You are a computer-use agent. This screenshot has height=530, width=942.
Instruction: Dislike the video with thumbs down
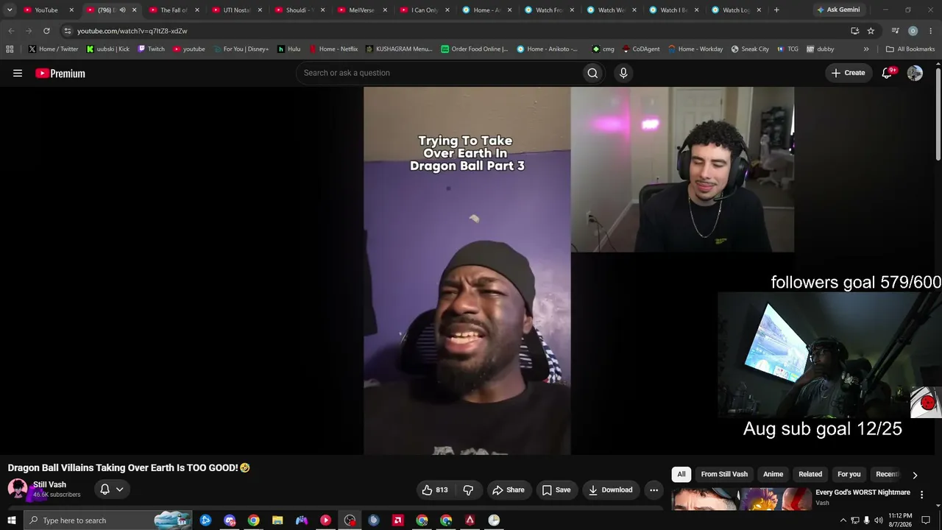[x=468, y=490]
